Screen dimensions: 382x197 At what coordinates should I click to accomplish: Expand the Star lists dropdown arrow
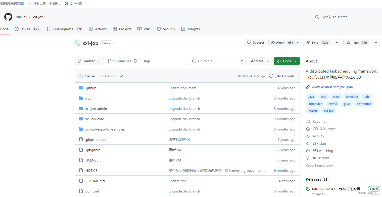[376, 43]
